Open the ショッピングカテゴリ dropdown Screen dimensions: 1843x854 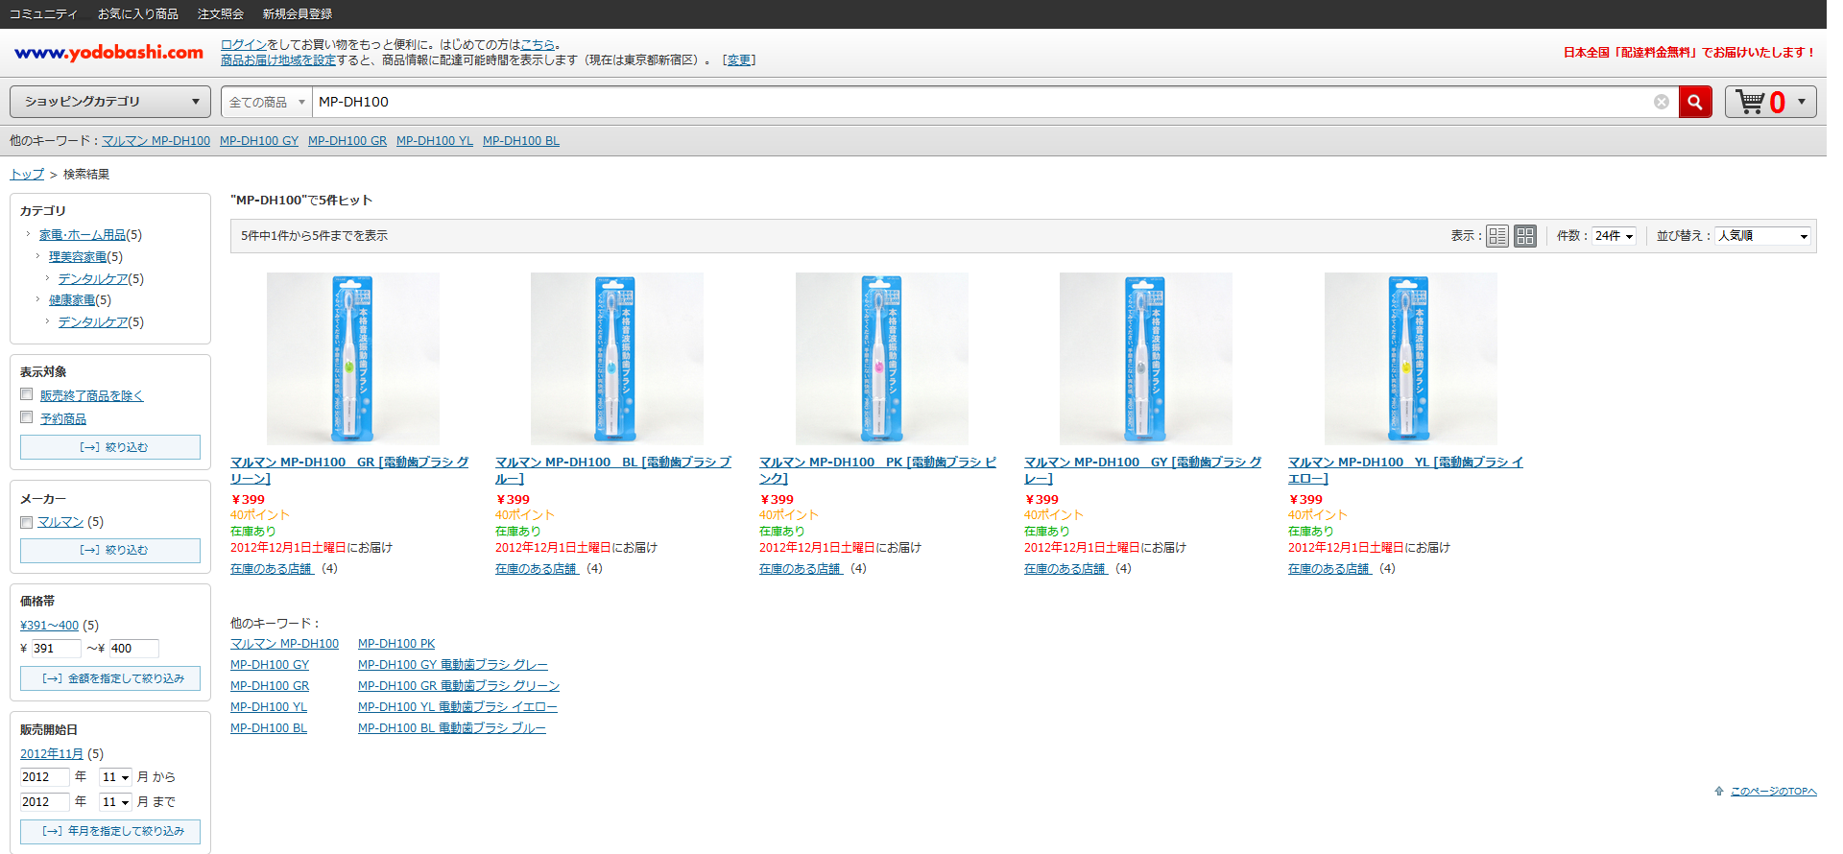tap(110, 102)
